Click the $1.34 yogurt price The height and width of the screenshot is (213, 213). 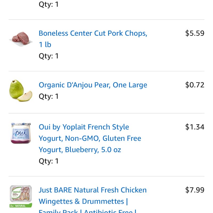coord(195,127)
